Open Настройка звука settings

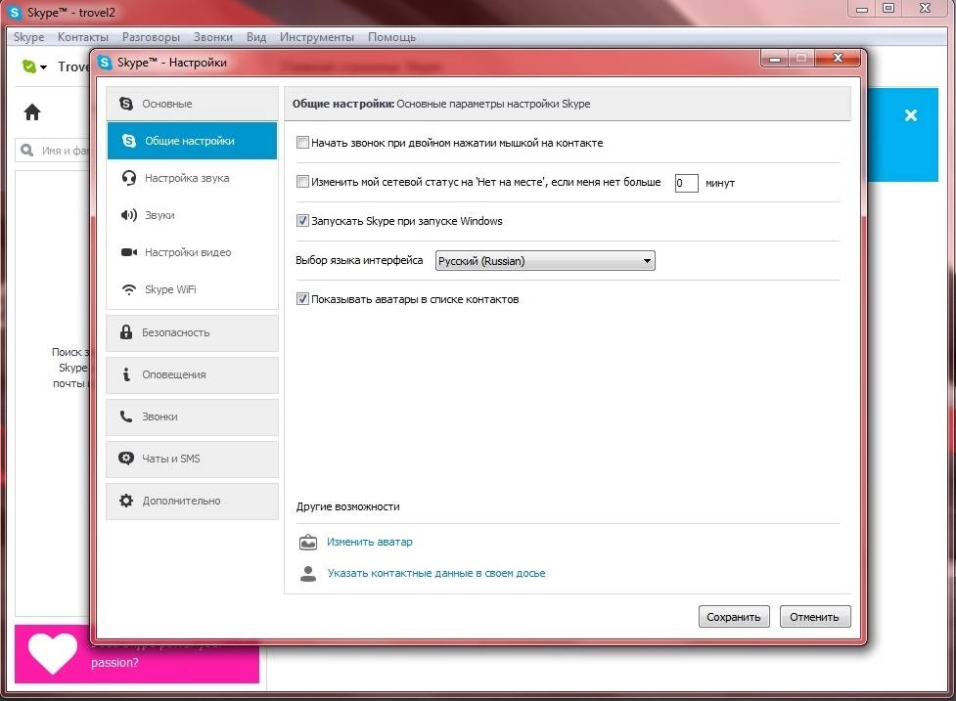(x=192, y=178)
